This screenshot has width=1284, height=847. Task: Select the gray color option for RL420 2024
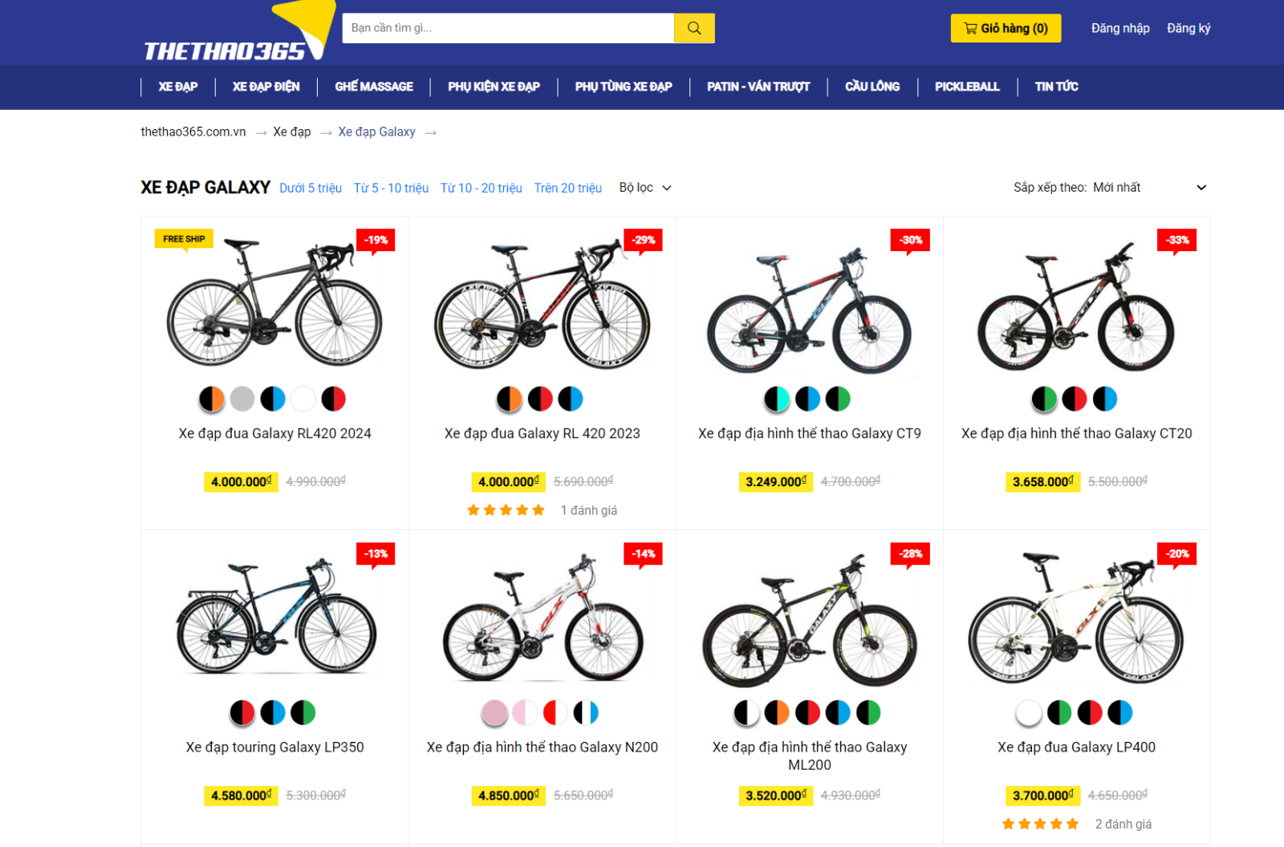pos(242,399)
